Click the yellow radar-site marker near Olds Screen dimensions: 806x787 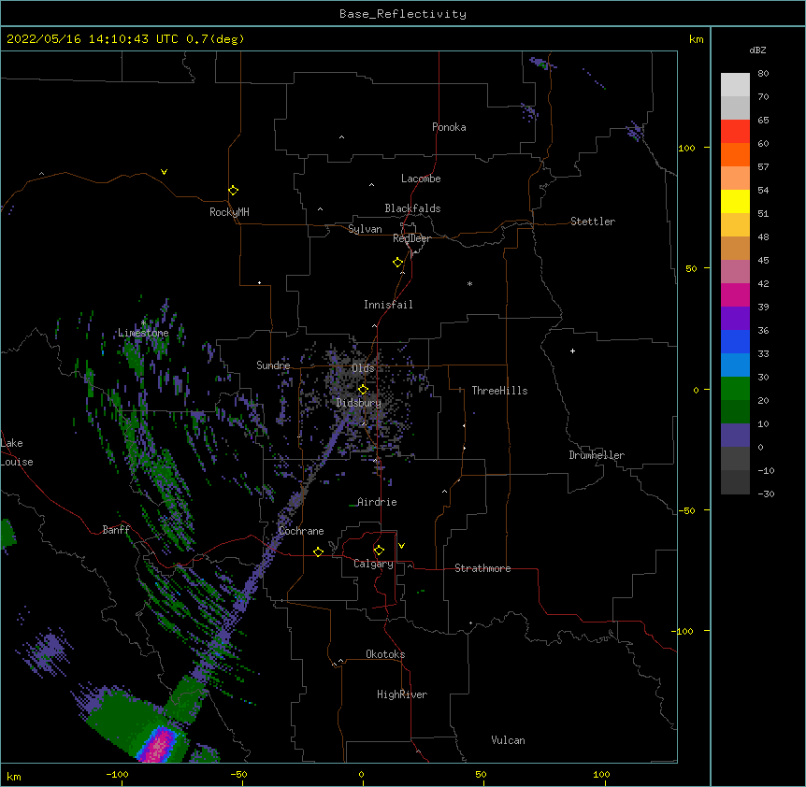363,389
